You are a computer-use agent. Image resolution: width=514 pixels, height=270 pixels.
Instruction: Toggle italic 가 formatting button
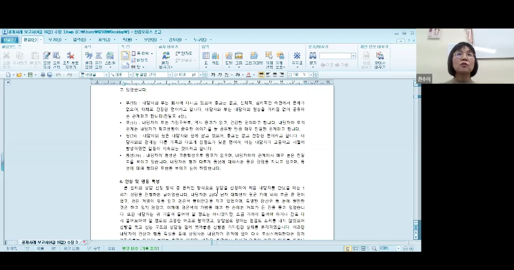[x=220, y=75]
